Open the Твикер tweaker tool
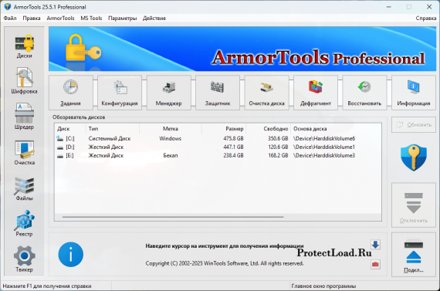Viewport: 440px width, 291px height. tap(24, 259)
